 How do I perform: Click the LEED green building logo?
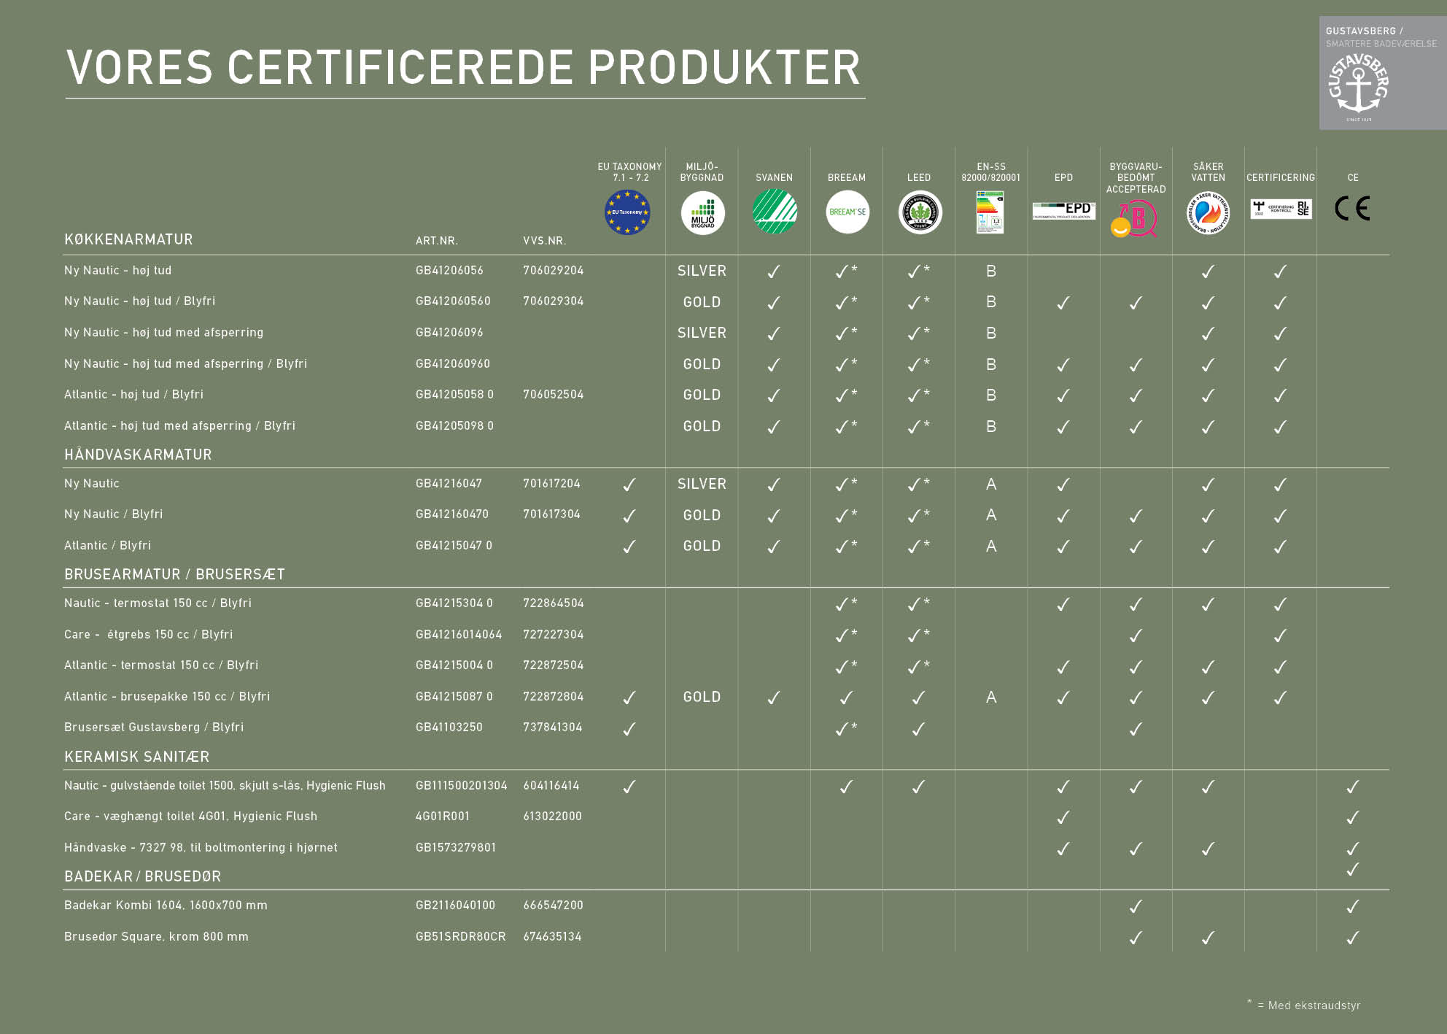(920, 212)
